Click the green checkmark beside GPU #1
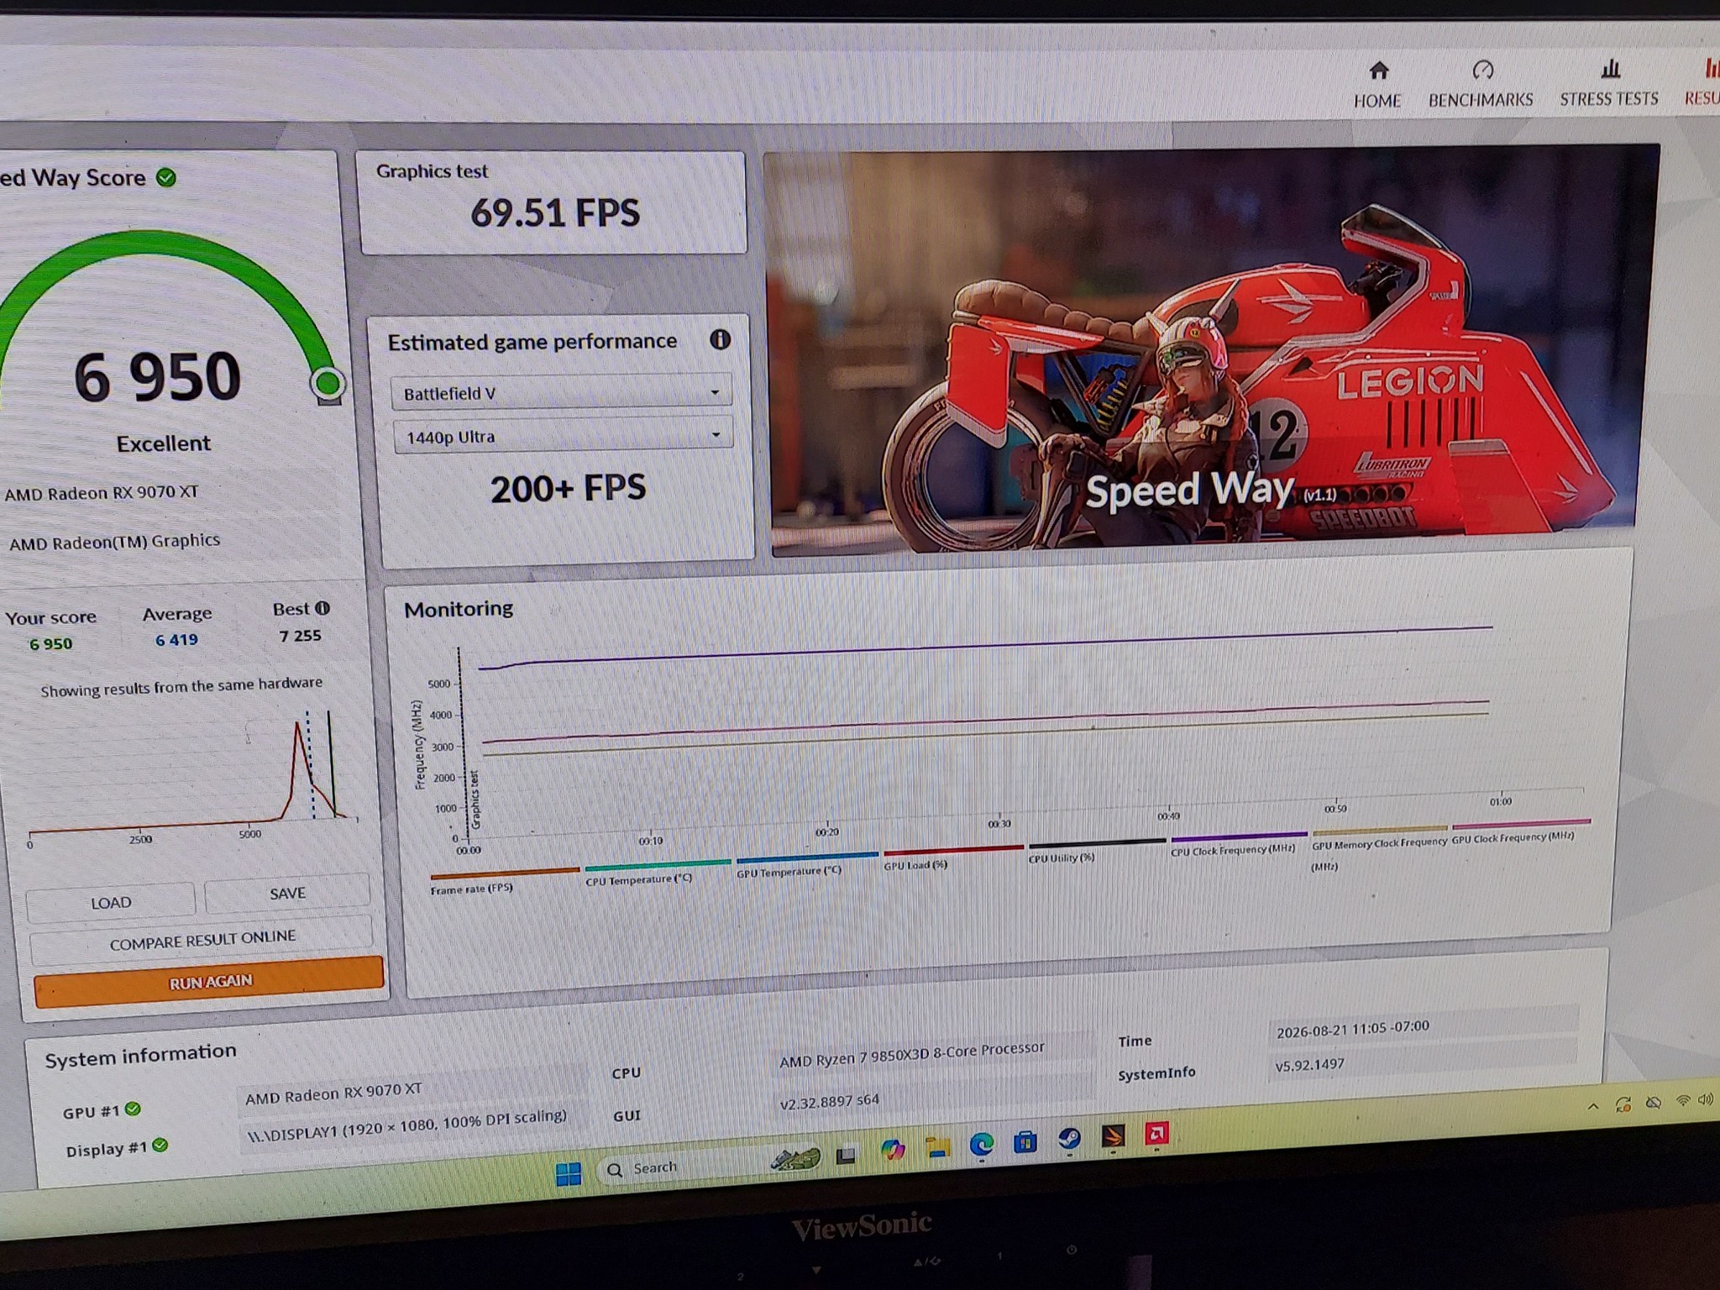 133,1109
